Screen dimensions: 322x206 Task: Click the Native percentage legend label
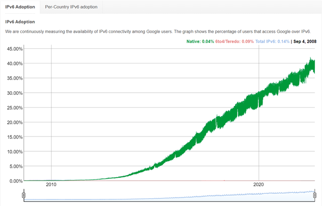pos(200,42)
